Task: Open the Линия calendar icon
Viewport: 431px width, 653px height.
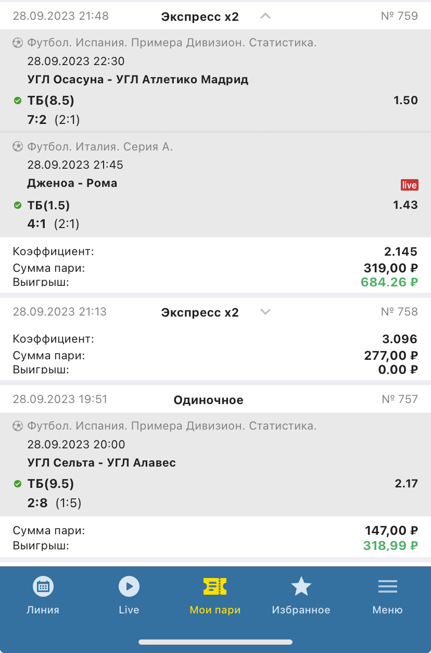Action: 43,587
